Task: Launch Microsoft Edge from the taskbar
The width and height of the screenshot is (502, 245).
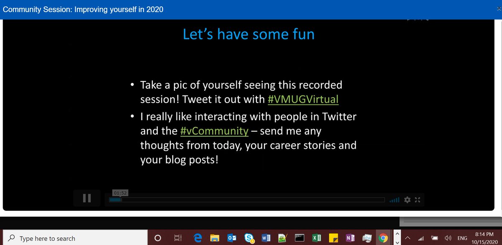Action: (x=198, y=238)
